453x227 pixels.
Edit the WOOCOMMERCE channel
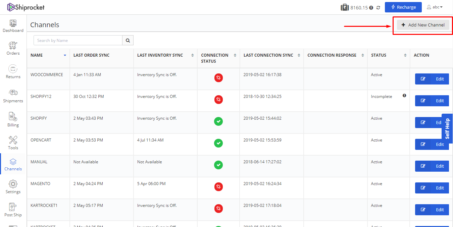[x=432, y=79]
